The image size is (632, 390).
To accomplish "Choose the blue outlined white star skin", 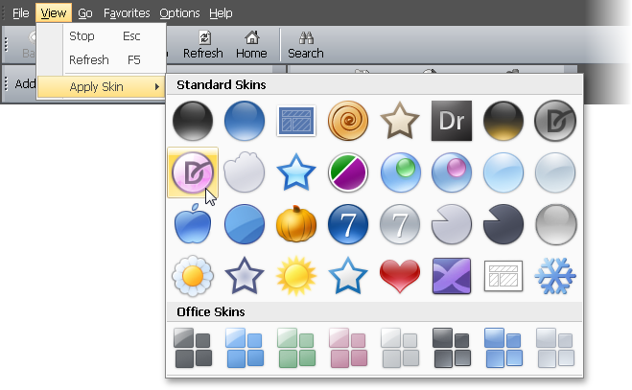I will pyautogui.click(x=348, y=276).
